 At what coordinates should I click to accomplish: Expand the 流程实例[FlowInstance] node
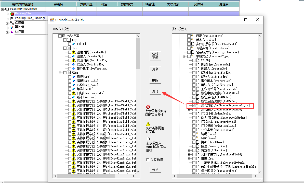(184, 48)
